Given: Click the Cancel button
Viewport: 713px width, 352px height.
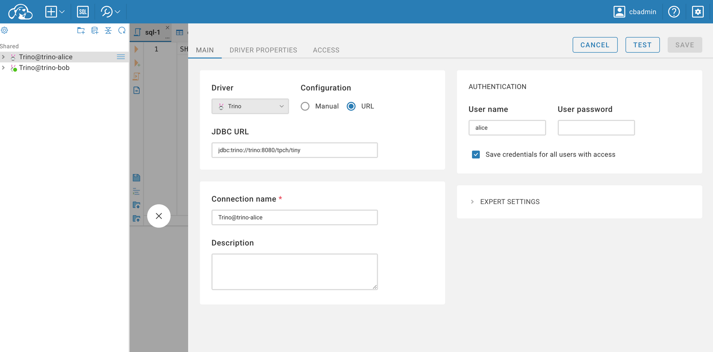Looking at the screenshot, I should (x=595, y=45).
